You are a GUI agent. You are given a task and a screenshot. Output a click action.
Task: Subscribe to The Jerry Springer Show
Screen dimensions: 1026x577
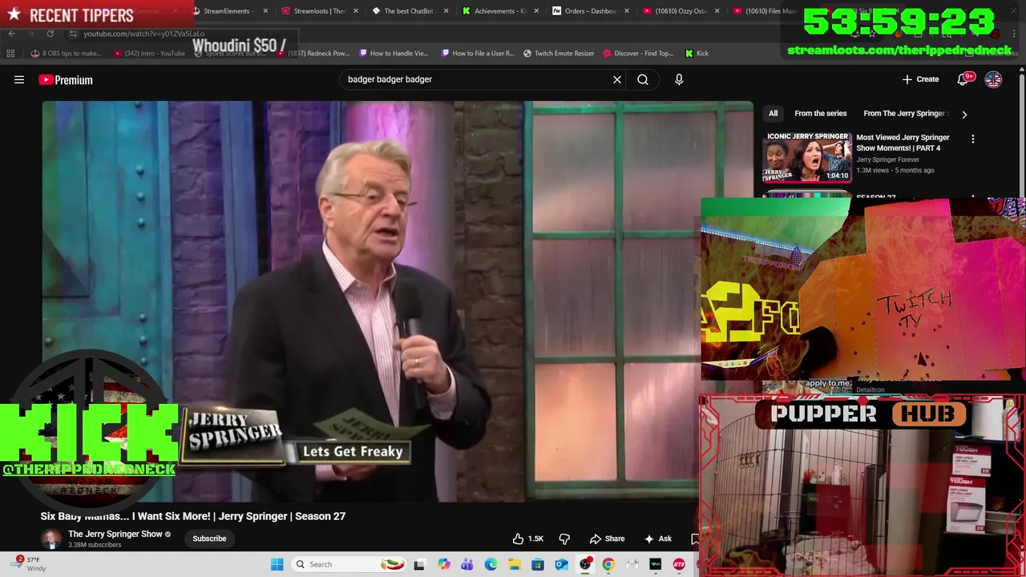coord(209,539)
